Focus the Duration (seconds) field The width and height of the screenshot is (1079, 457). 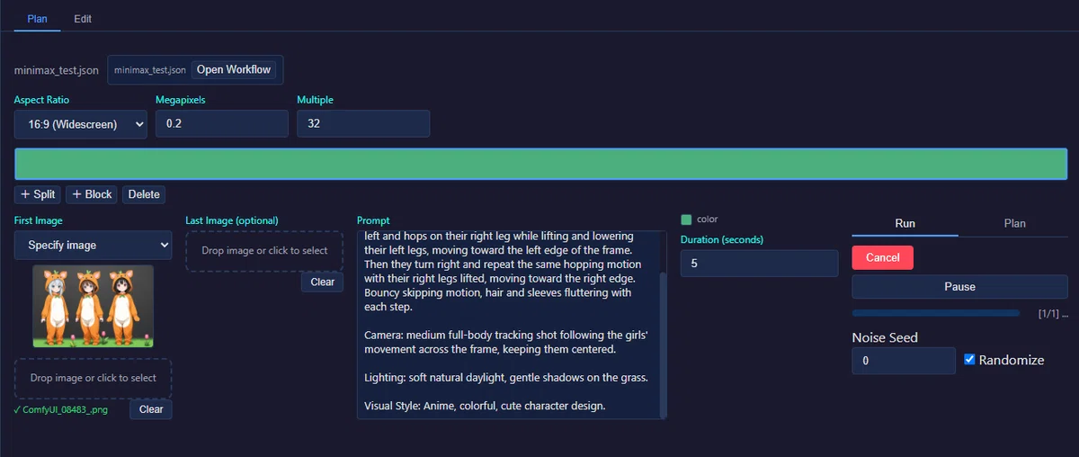759,263
